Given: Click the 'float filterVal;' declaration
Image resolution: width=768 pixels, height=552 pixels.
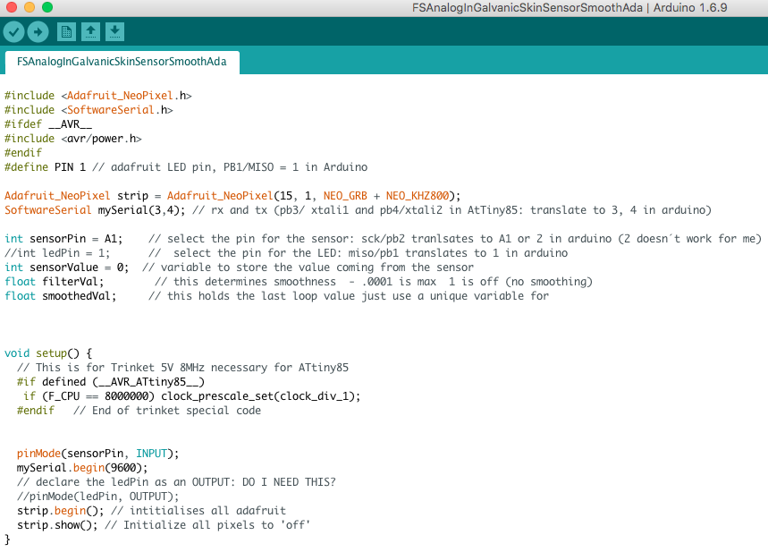Looking at the screenshot, I should tap(55, 282).
